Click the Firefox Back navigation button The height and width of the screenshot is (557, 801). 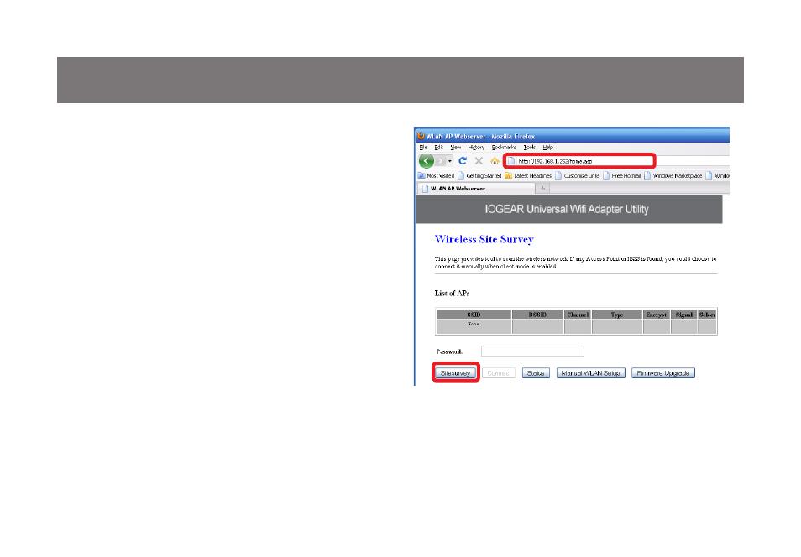click(426, 161)
